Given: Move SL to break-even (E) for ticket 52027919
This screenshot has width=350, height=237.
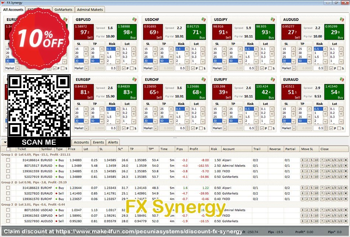Looking at the screenshot, I should click(303, 177).
